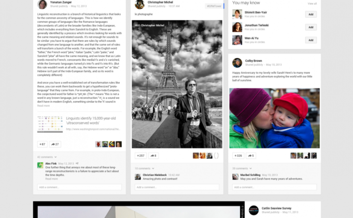Open the Eiffel Tower black-and-white photo
353x218 pixels.
point(176,84)
